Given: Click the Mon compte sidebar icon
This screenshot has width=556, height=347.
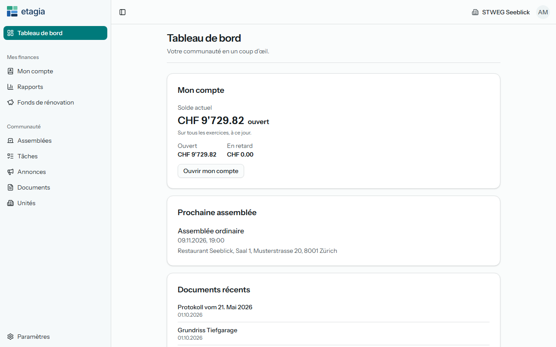Looking at the screenshot, I should pyautogui.click(x=10, y=71).
